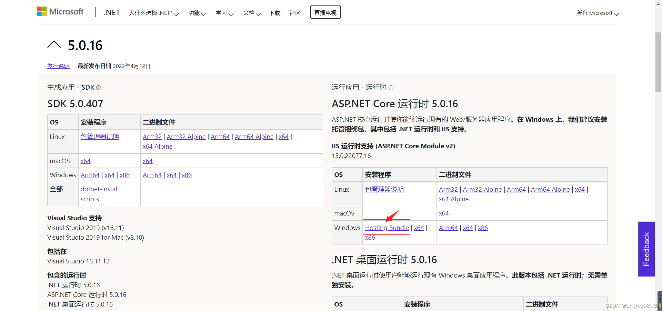
Task: Download ASP.NET Core Linux Arm64 Alpine binary
Action: (x=550, y=189)
